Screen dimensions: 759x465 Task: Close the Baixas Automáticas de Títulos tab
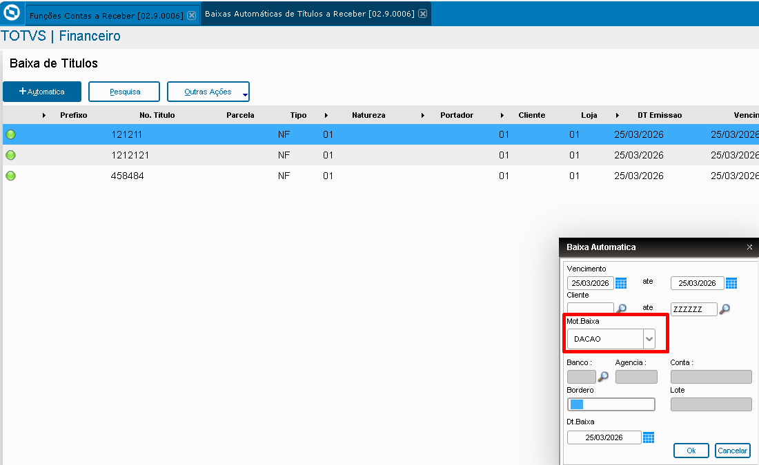coord(422,14)
